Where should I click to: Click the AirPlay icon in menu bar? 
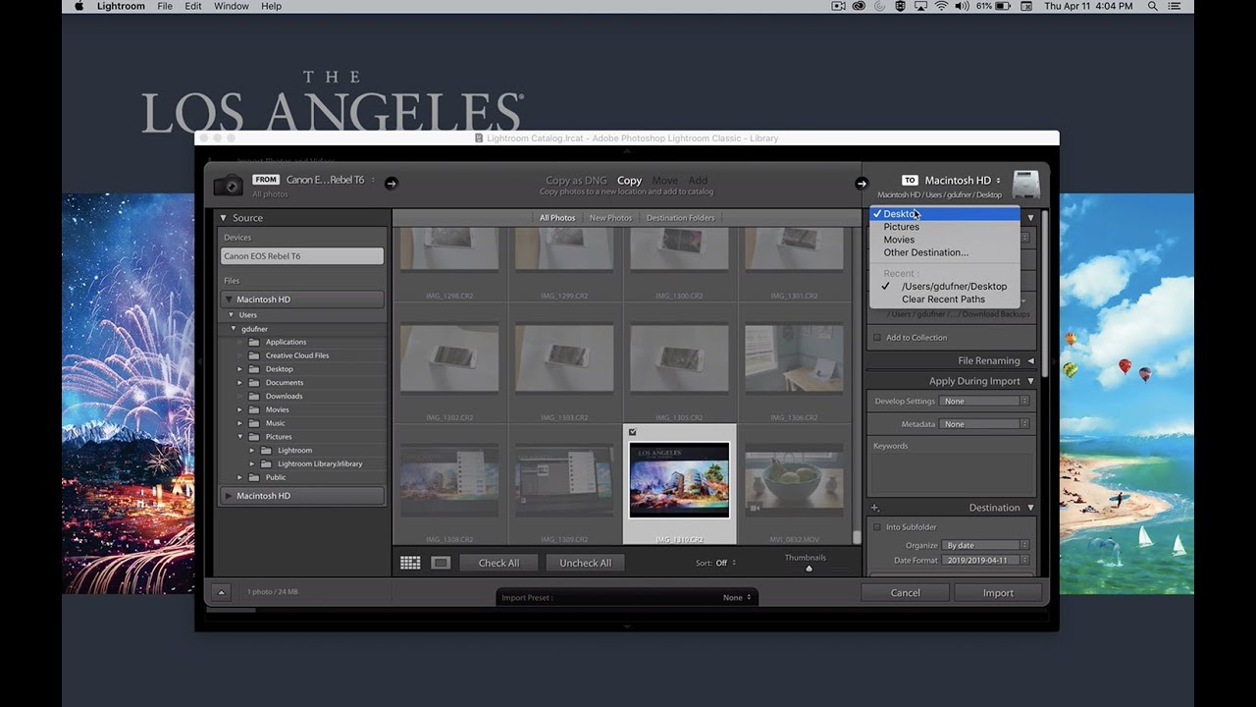tap(920, 6)
